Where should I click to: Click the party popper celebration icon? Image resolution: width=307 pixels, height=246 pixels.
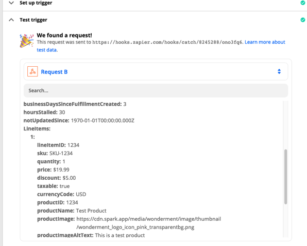tap(27, 41)
